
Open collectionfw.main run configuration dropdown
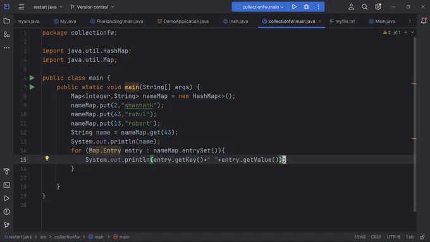coord(259,7)
